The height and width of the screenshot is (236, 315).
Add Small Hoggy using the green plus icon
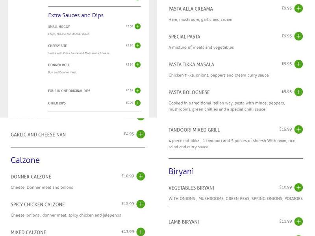(x=137, y=27)
